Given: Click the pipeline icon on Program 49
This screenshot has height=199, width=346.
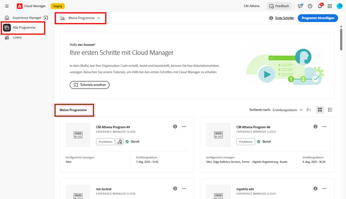Looking at the screenshot, I should point(120,142).
